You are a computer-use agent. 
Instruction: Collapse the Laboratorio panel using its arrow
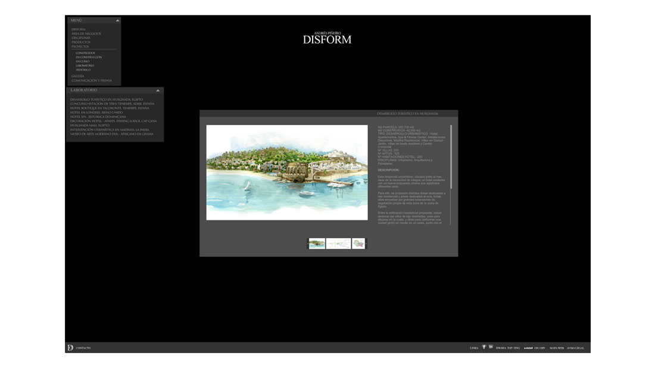point(158,91)
